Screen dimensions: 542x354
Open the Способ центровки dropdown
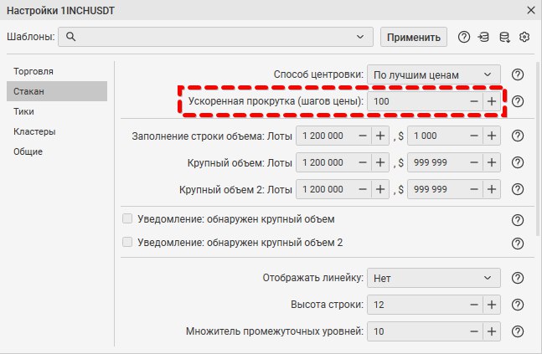[433, 74]
